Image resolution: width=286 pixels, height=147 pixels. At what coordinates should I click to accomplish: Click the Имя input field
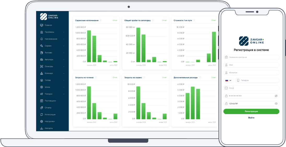[x=251, y=65]
